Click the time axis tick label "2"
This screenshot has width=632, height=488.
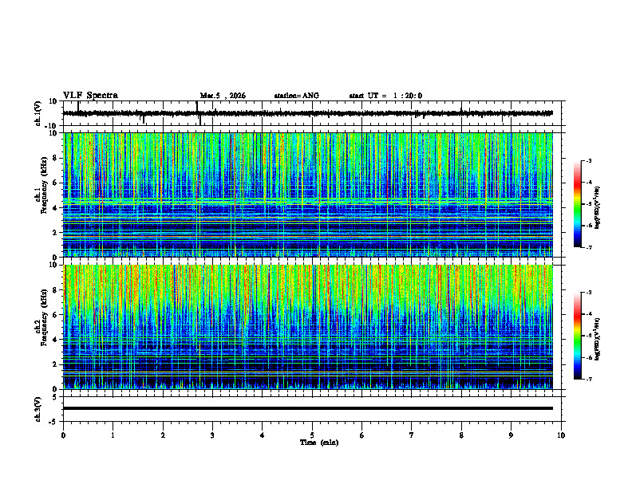click(x=163, y=435)
